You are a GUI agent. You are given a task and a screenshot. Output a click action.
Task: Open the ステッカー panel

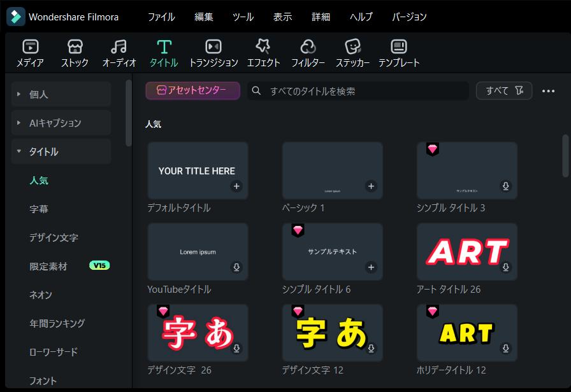352,52
